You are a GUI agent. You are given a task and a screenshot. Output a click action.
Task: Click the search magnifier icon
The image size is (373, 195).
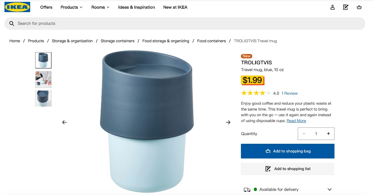click(12, 24)
